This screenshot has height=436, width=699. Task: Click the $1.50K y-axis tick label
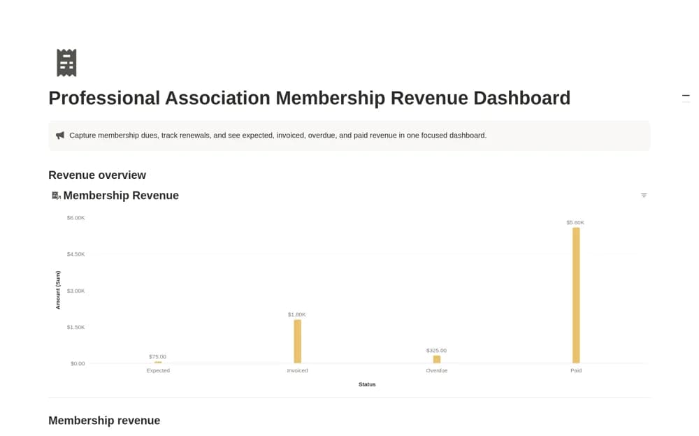[x=75, y=327]
